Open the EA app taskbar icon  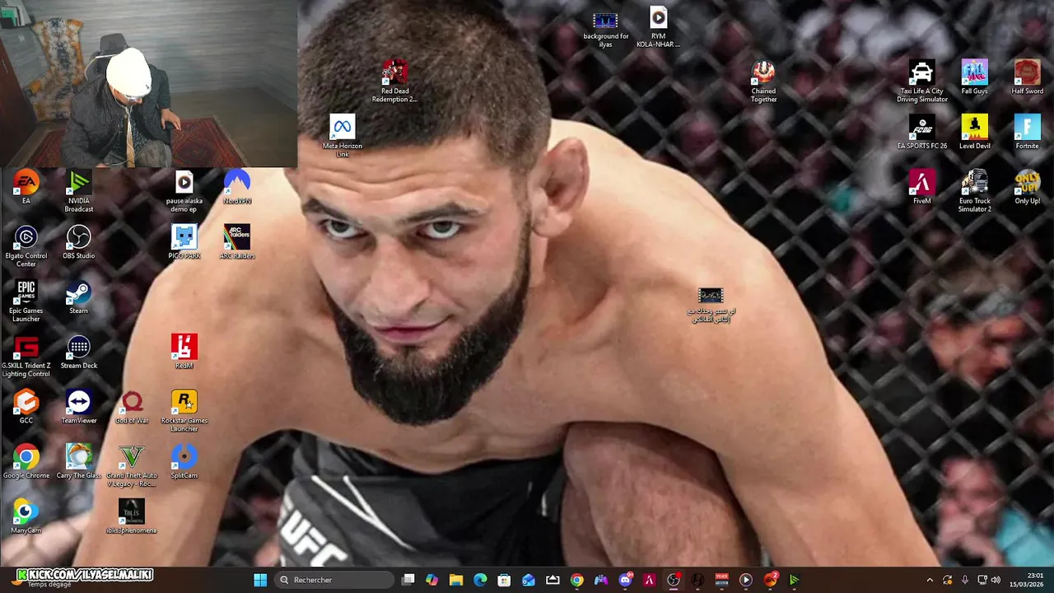[770, 580]
